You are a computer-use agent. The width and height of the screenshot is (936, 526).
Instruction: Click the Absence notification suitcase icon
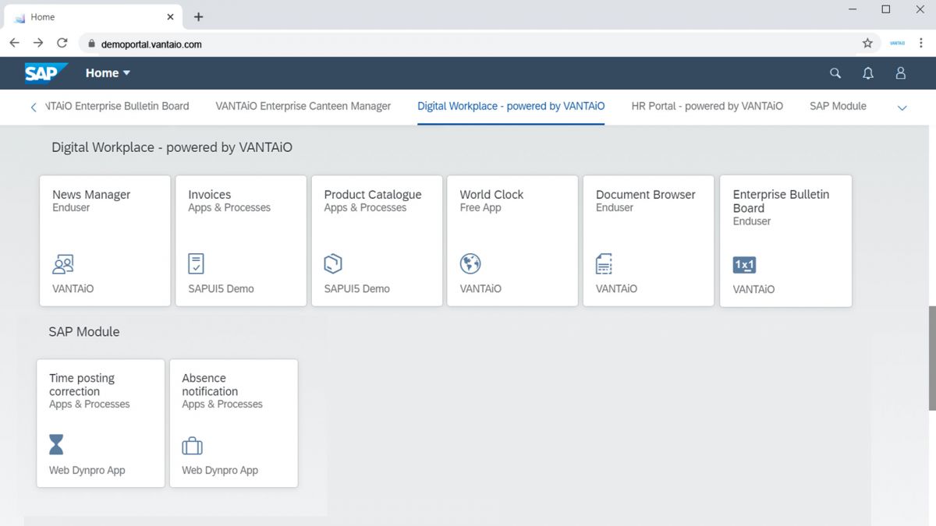click(192, 446)
